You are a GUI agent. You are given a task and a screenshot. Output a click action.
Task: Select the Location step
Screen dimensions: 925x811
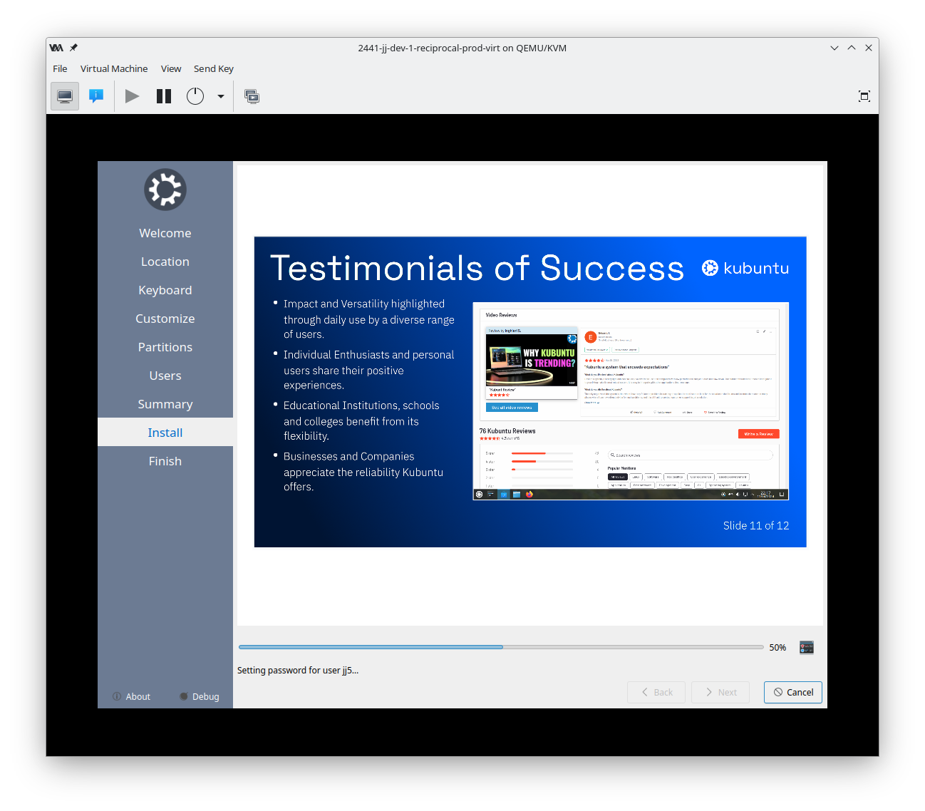165,262
